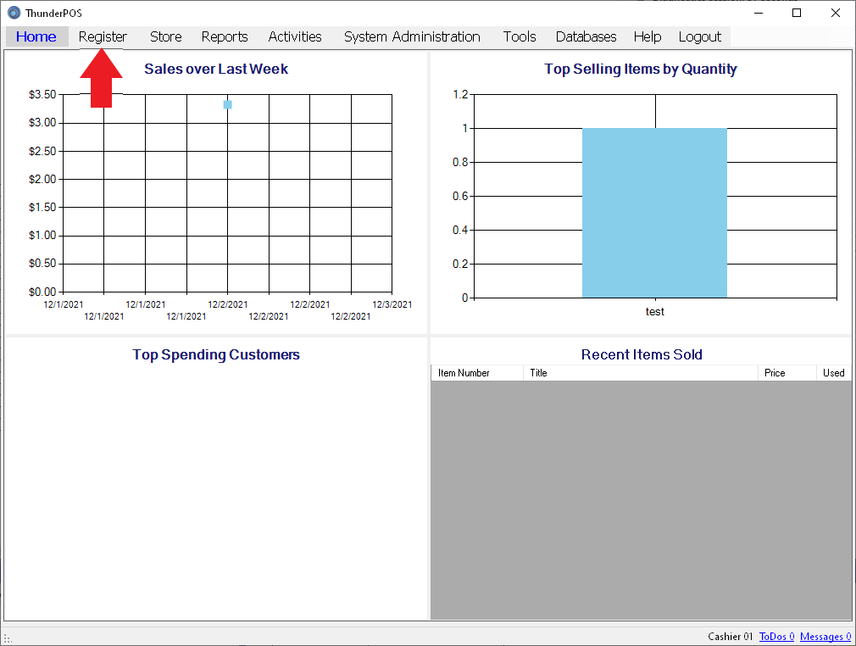Click the ThunderPOS app icon in title bar

[x=14, y=13]
